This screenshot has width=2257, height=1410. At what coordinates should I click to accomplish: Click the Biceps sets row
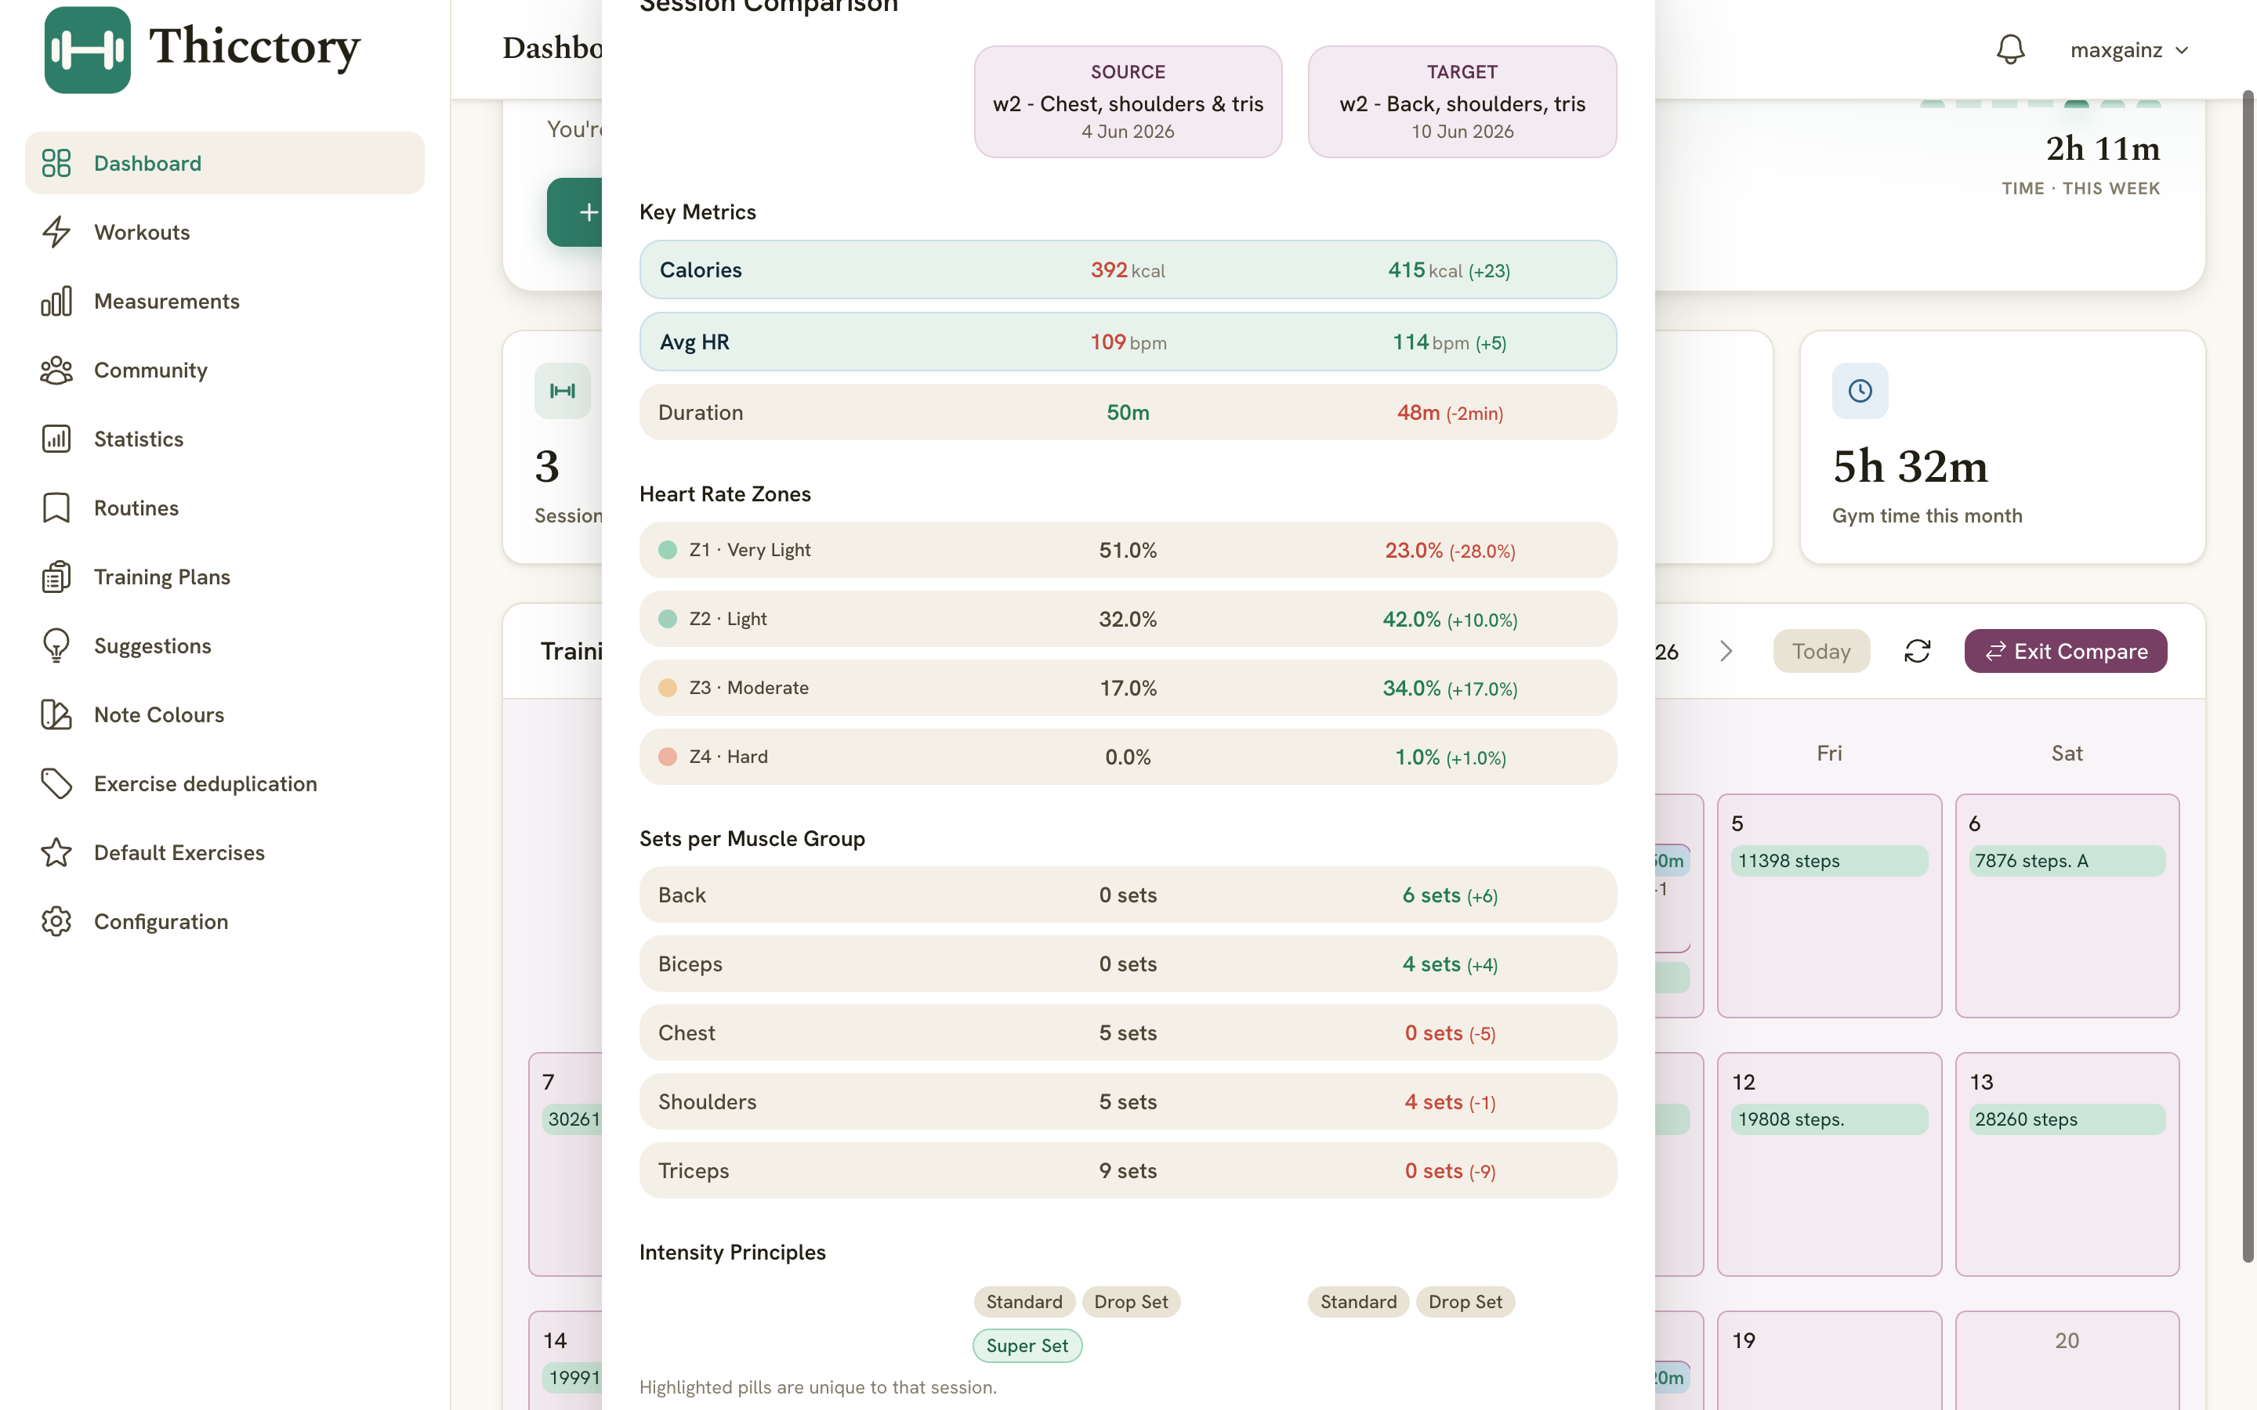click(x=1128, y=964)
